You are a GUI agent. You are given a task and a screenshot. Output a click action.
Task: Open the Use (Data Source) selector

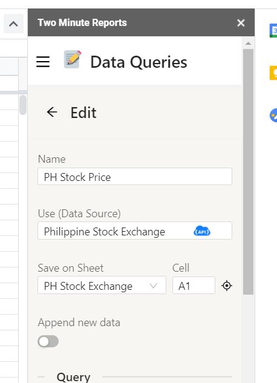[x=135, y=231]
